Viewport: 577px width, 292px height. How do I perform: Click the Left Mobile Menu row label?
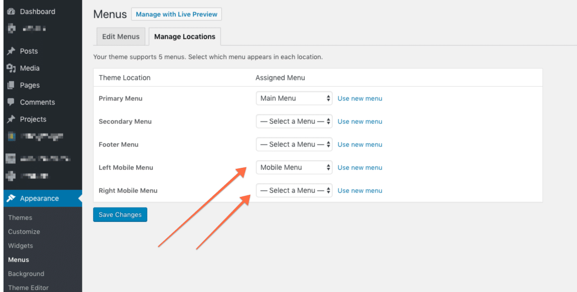point(126,168)
